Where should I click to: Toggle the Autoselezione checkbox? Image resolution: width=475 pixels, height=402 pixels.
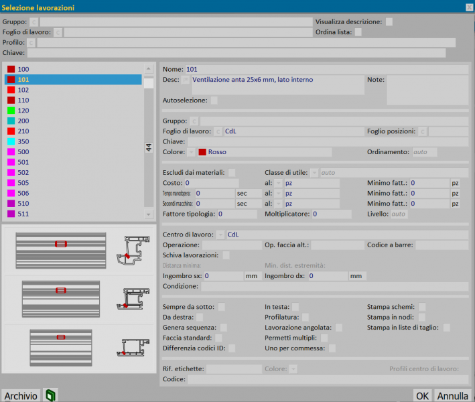(214, 100)
